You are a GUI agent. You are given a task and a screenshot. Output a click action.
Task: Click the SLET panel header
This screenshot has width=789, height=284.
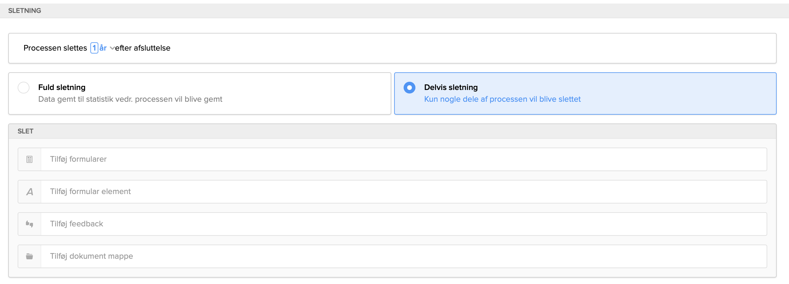coord(25,131)
